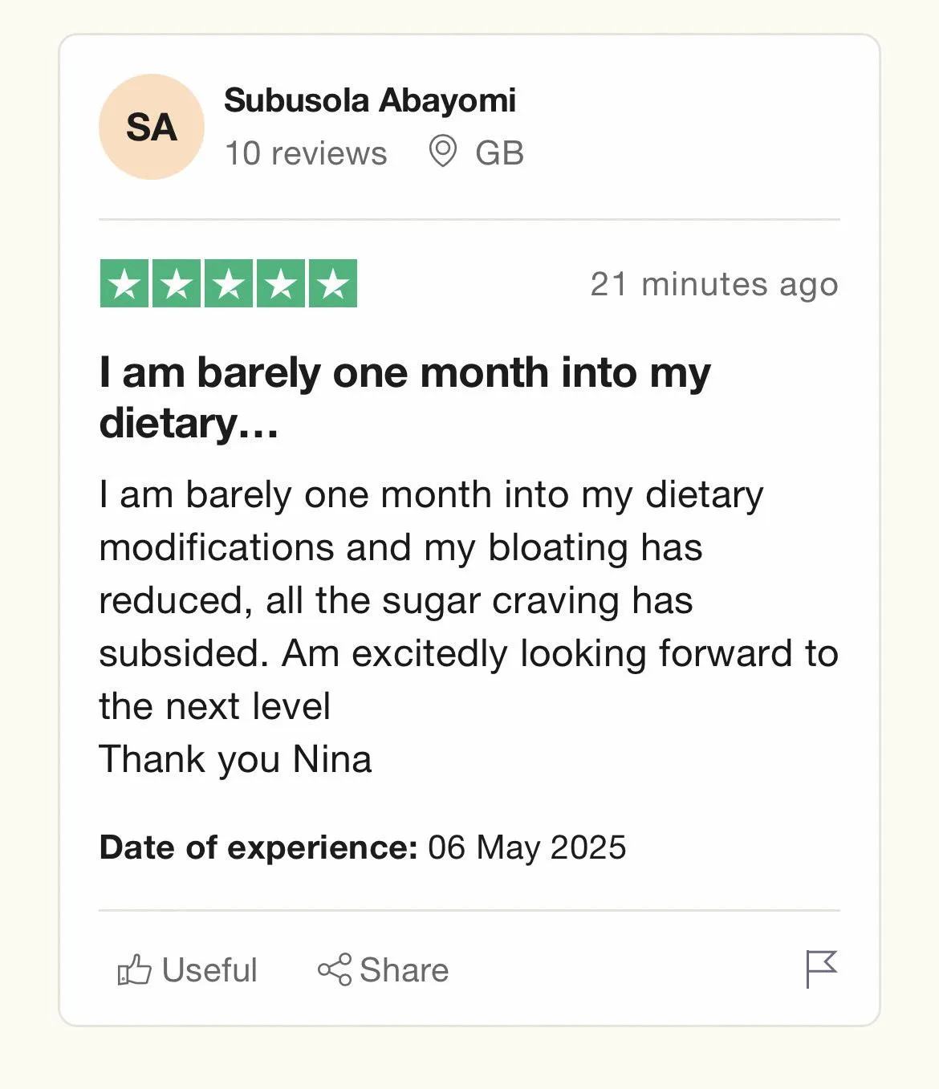Click the 10 reviews count
This screenshot has width=939, height=1089.
coord(306,153)
